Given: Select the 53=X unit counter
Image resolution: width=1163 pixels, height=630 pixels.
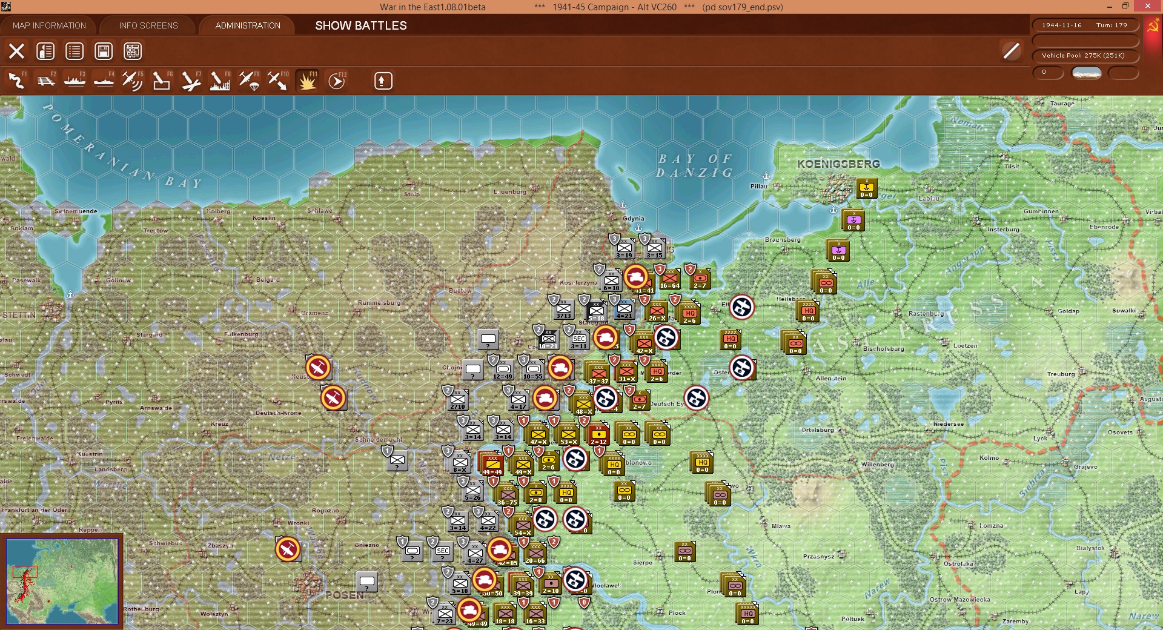Looking at the screenshot, I should (568, 434).
